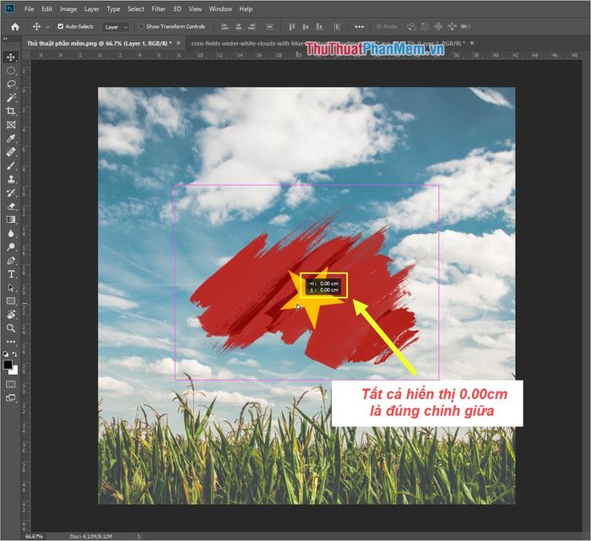Screen dimensions: 591x541
Task: Align bottom edges in options bar
Action: coord(319,27)
